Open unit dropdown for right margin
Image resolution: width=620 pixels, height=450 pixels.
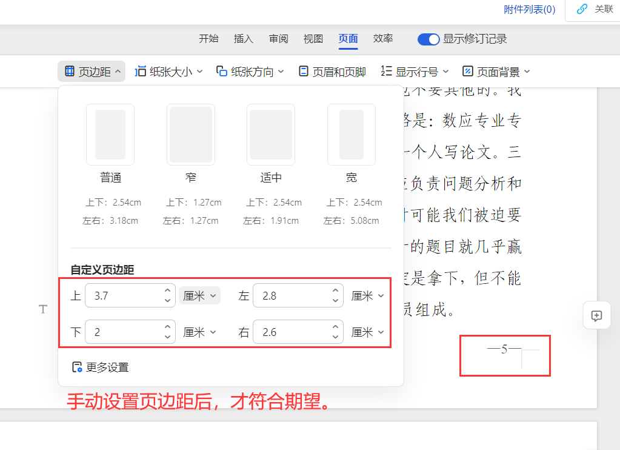(x=368, y=332)
